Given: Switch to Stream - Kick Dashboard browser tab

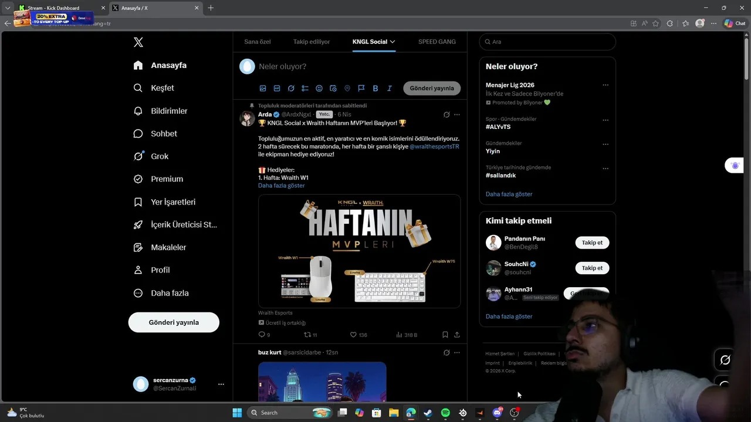Looking at the screenshot, I should point(61,8).
